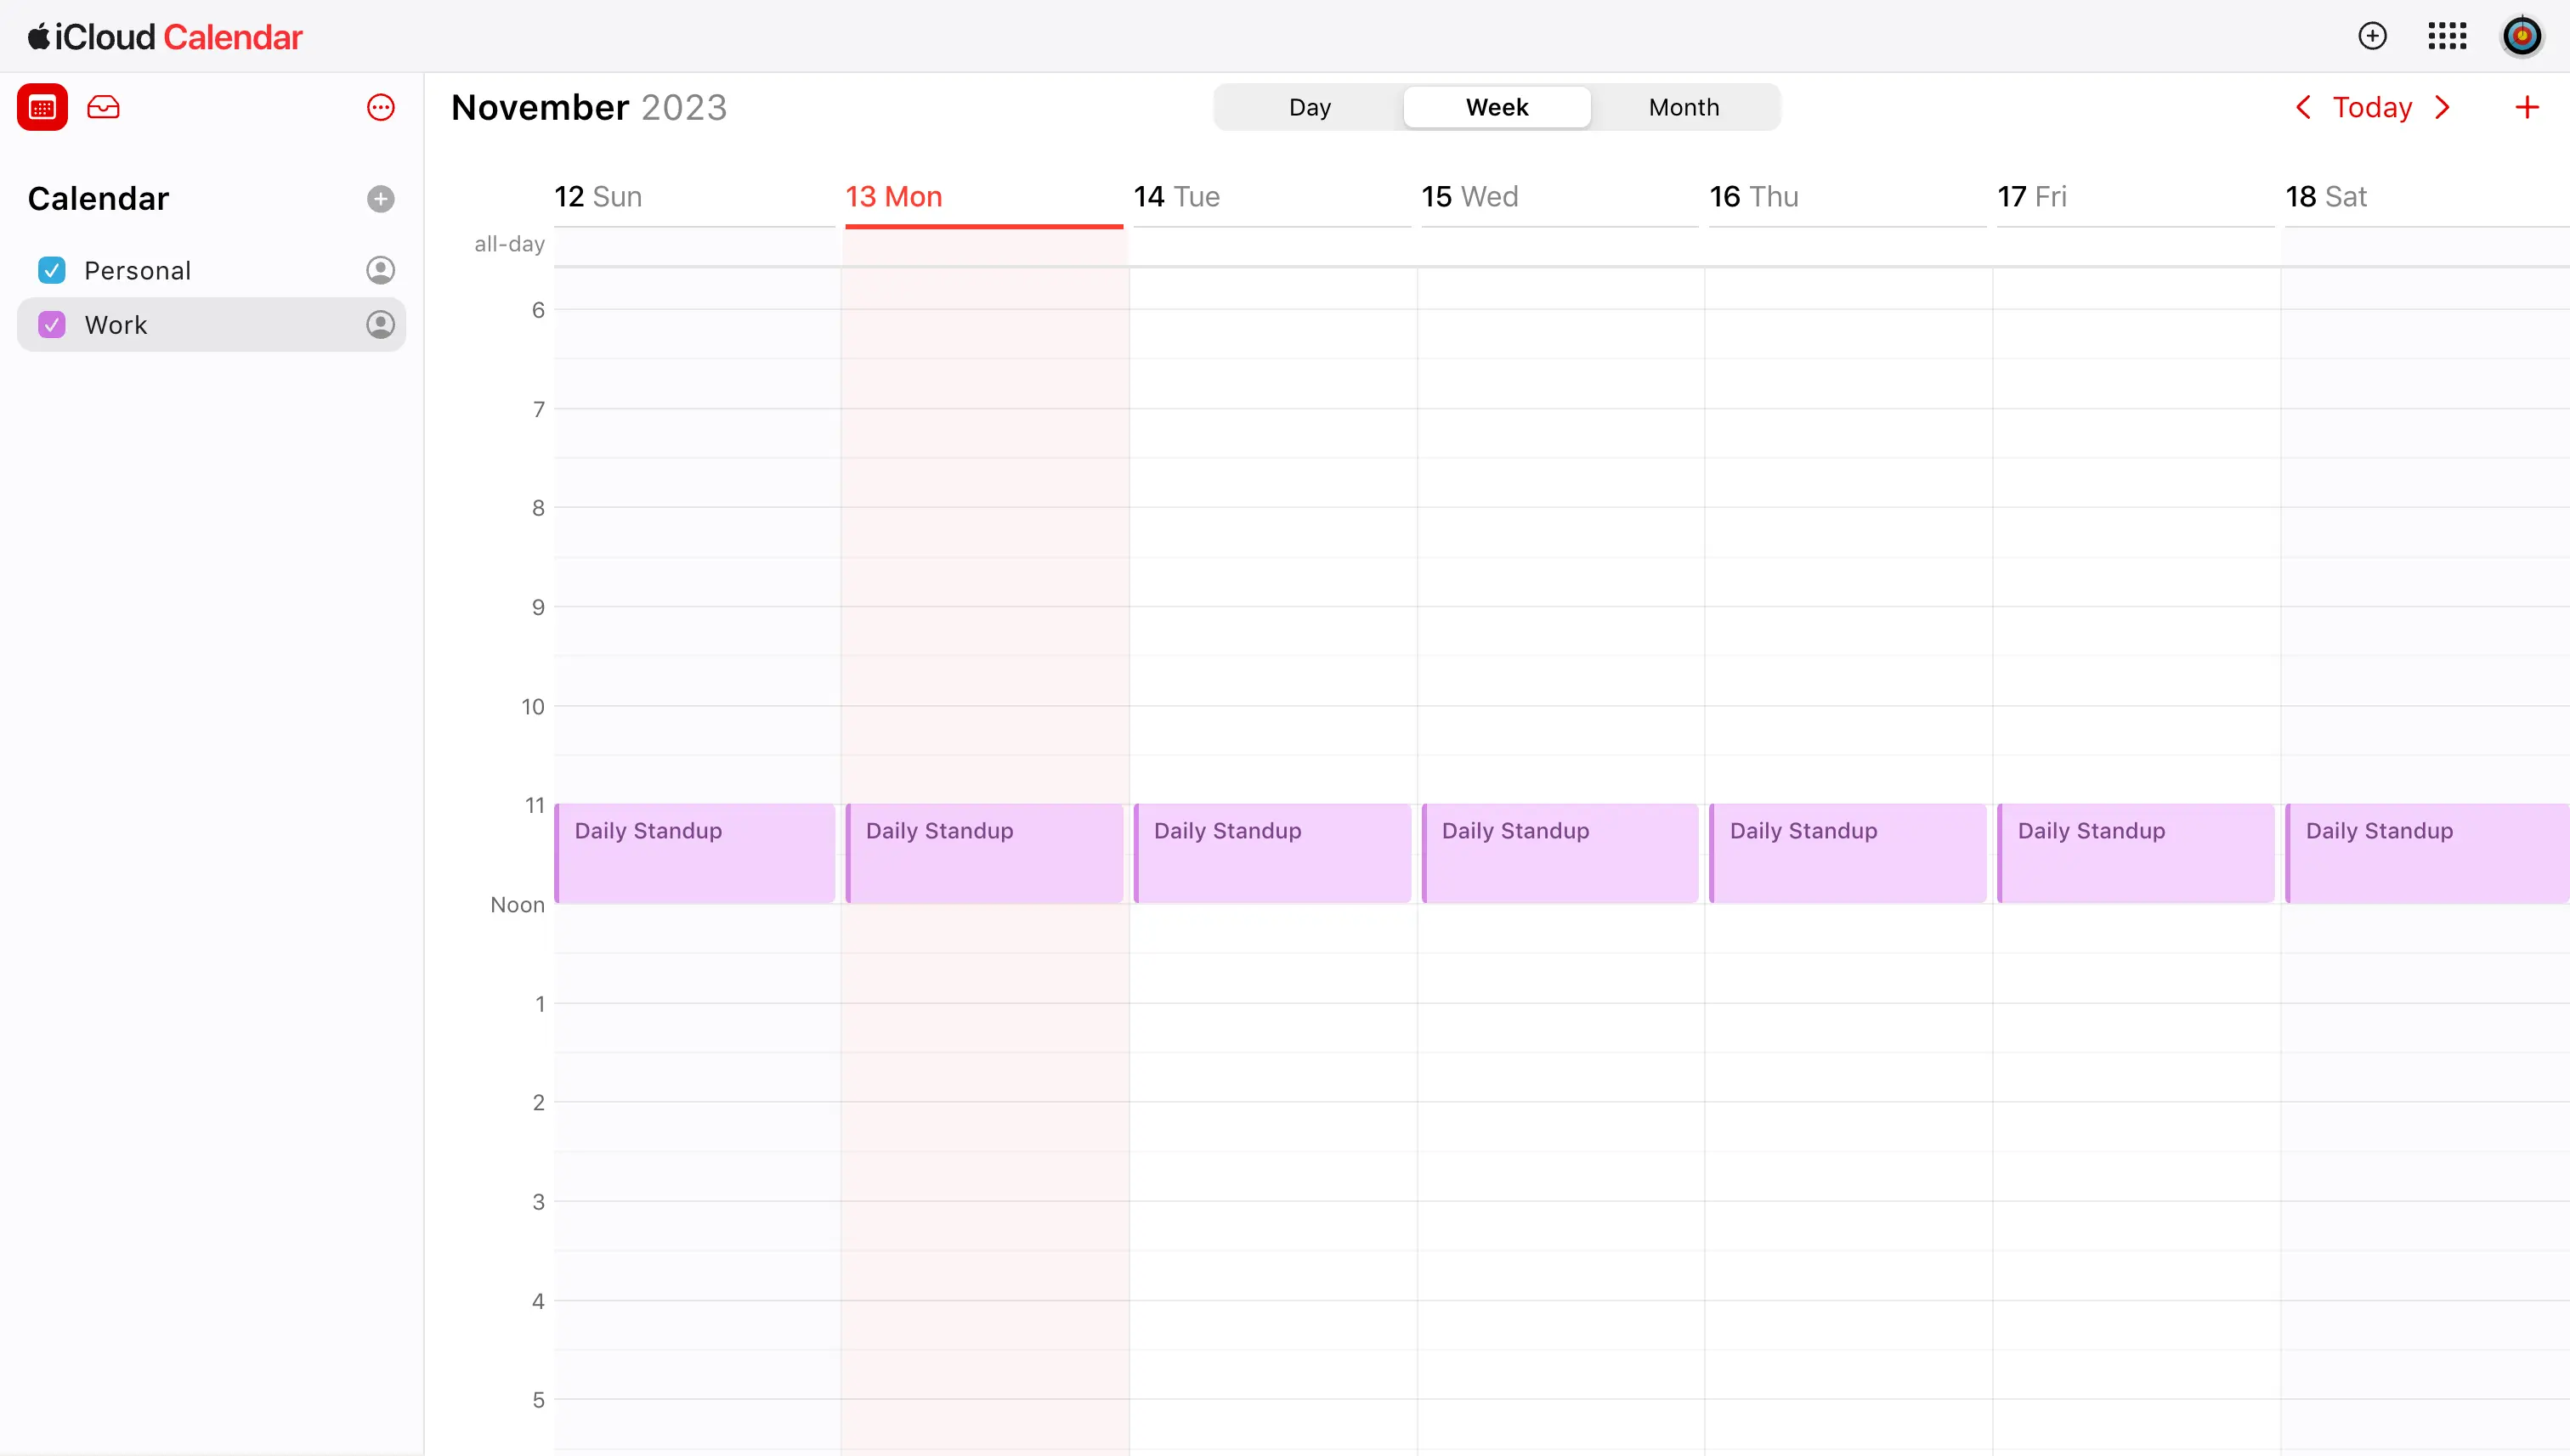
Task: Click the Week view selected tab
Action: pyautogui.click(x=1497, y=106)
